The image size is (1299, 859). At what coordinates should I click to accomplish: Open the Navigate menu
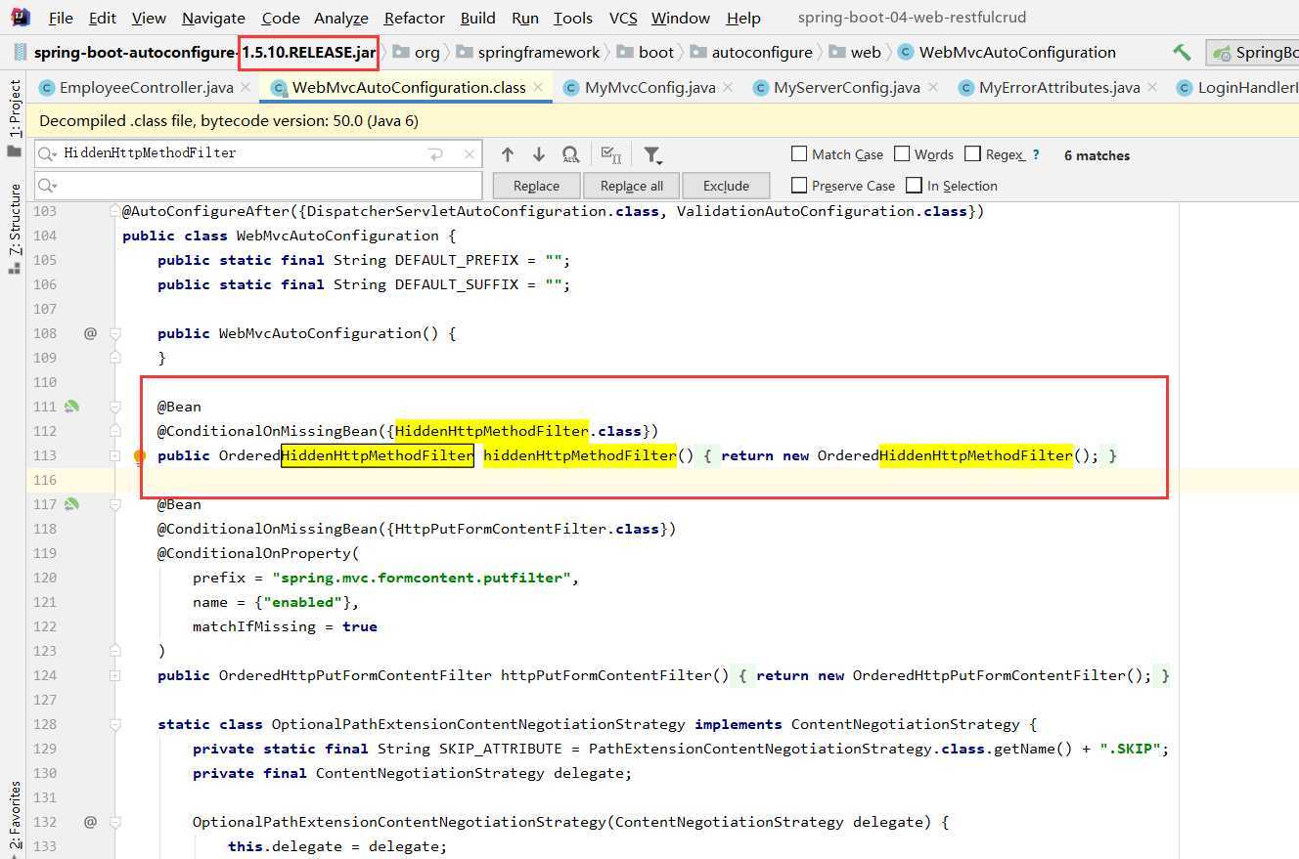[213, 18]
